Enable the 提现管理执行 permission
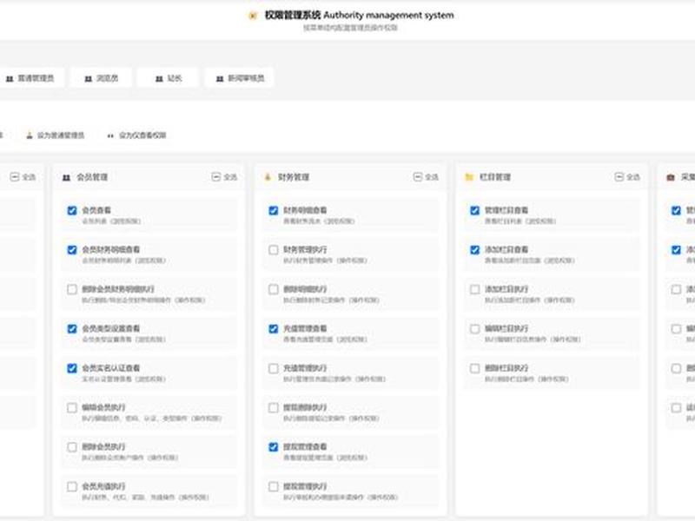The width and height of the screenshot is (695, 521). click(x=274, y=486)
